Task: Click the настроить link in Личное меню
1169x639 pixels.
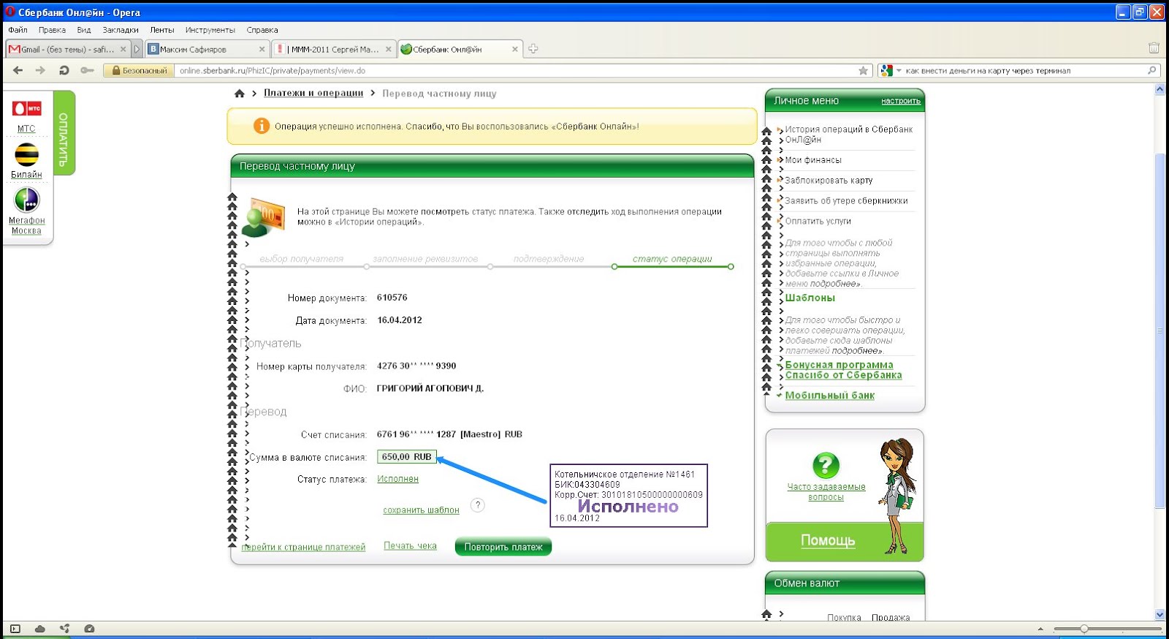Action: tap(901, 101)
